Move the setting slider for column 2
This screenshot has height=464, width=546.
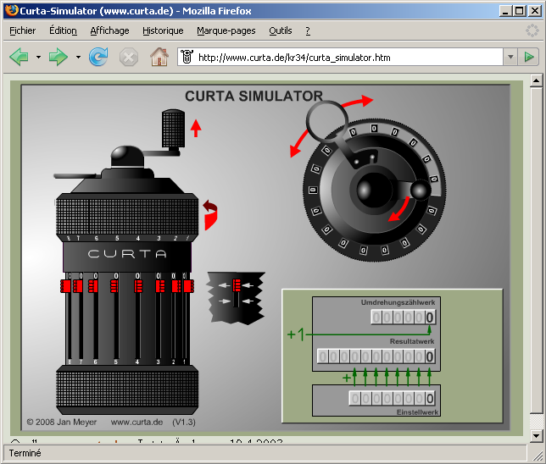click(x=176, y=286)
